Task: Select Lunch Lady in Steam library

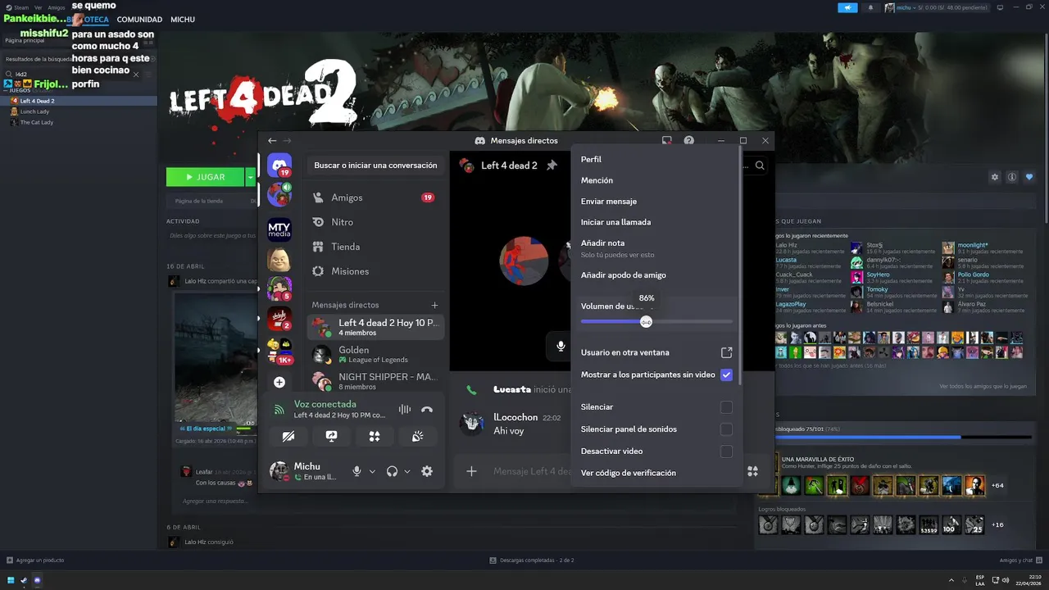Action: tap(34, 111)
